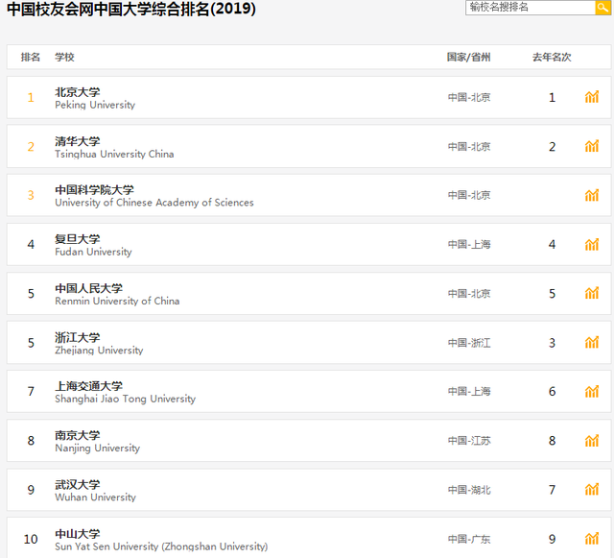Open the chart icon for Sun Yat Sen University
The height and width of the screenshot is (558, 614).
tap(592, 539)
